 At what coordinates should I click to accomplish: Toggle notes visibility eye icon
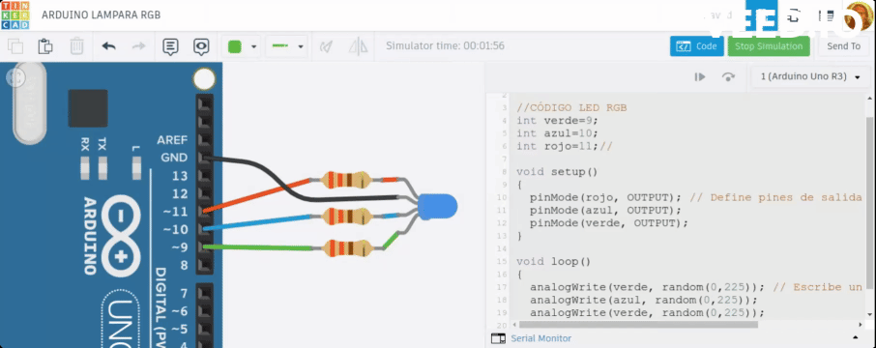coord(201,46)
